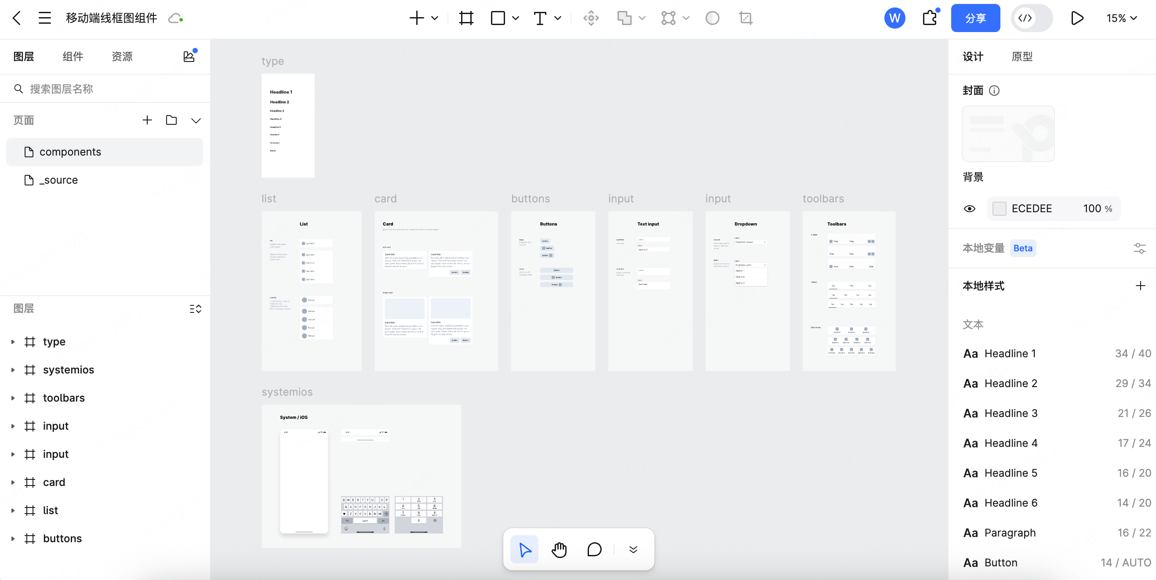Open the rectangle shape tool dropdown arrow

(x=516, y=18)
